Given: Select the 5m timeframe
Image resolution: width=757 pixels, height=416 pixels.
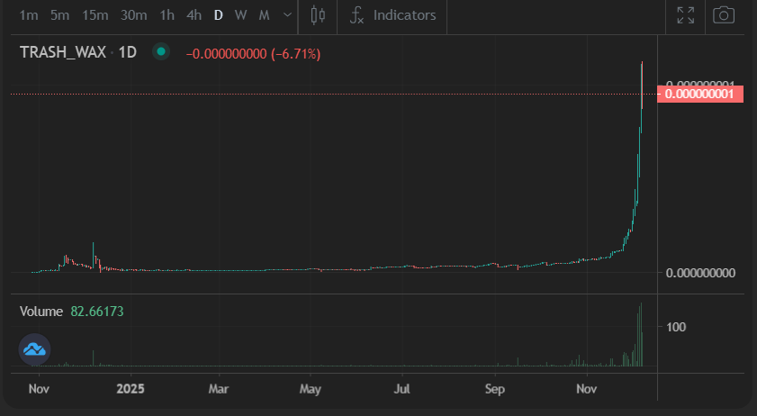Looking at the screenshot, I should (60, 15).
